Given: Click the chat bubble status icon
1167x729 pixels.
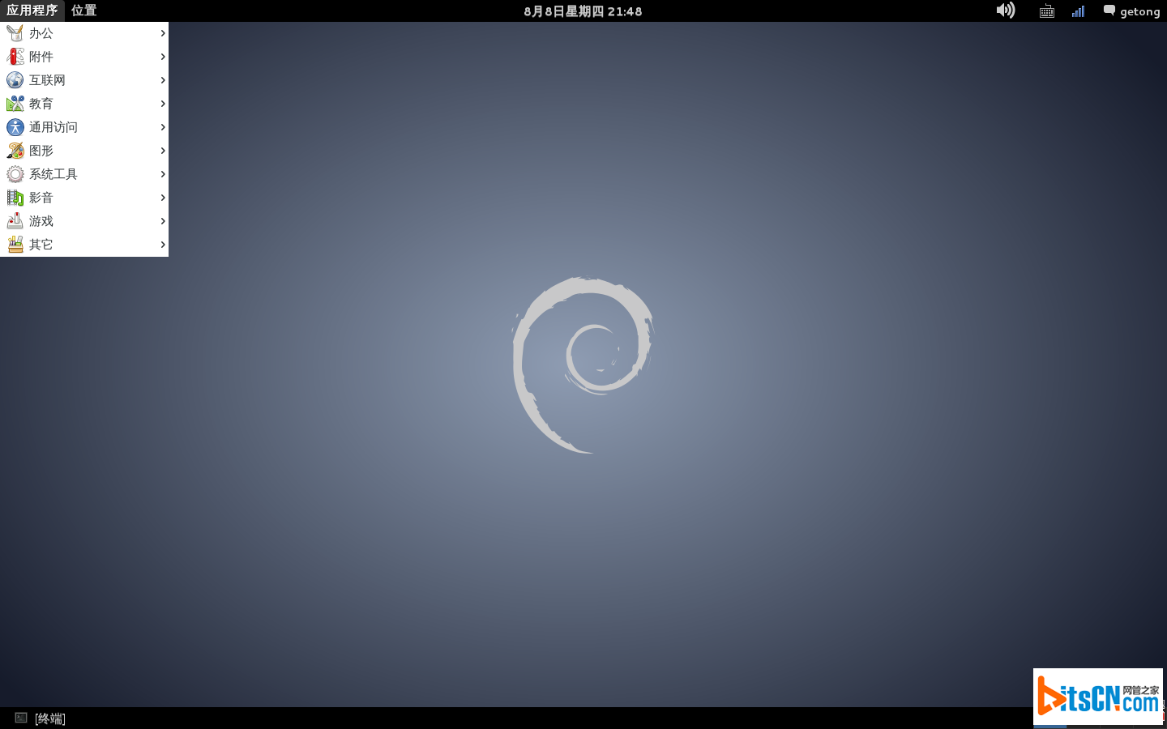Looking at the screenshot, I should (1109, 11).
